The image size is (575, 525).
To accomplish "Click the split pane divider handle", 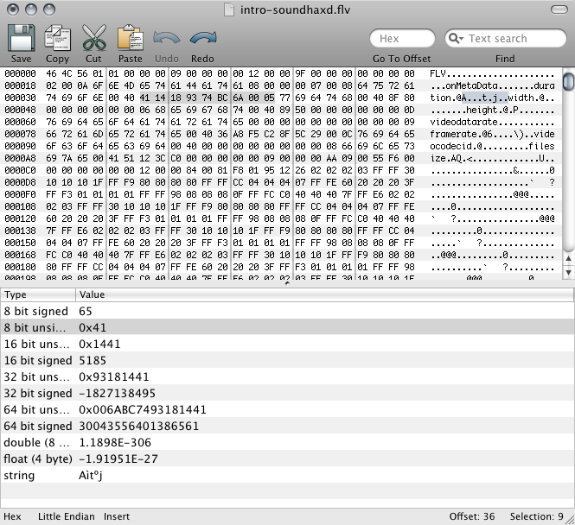I will 287,283.
